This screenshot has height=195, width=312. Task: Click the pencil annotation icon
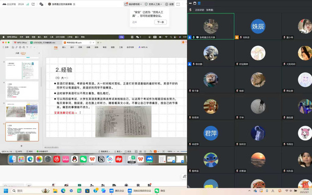point(185,176)
